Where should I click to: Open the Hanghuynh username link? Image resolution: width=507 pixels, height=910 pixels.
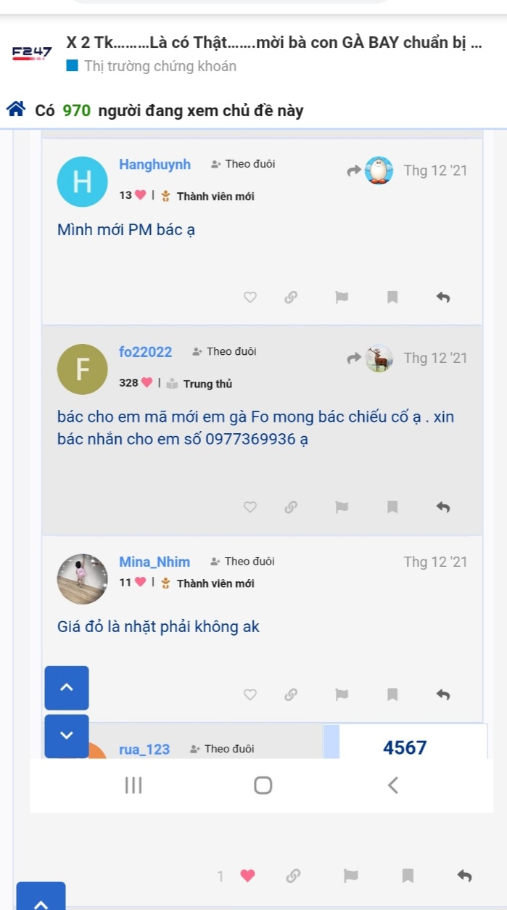point(154,165)
